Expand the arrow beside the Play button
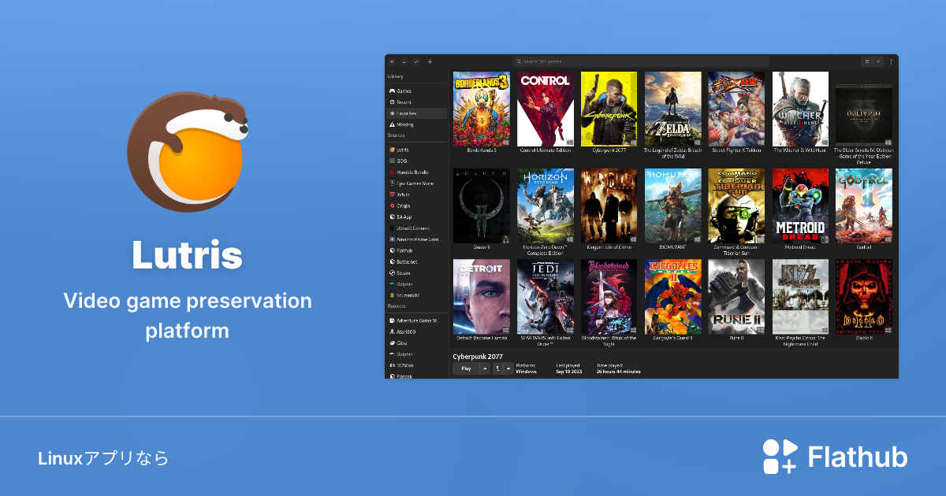Screen dimensions: 946x496 485,368
